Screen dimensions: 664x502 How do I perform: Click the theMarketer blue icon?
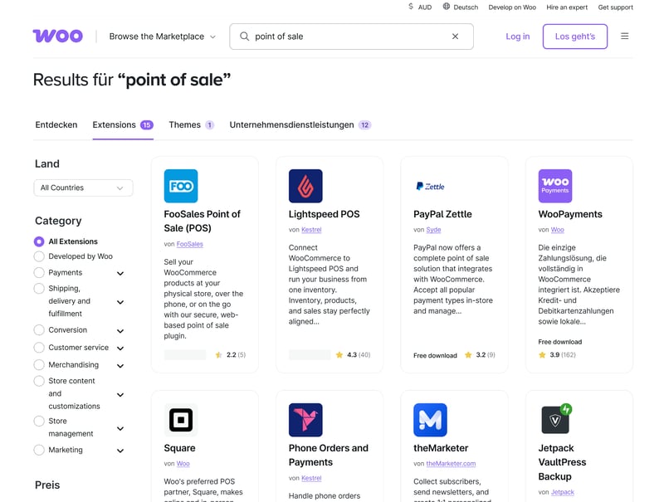click(x=430, y=420)
